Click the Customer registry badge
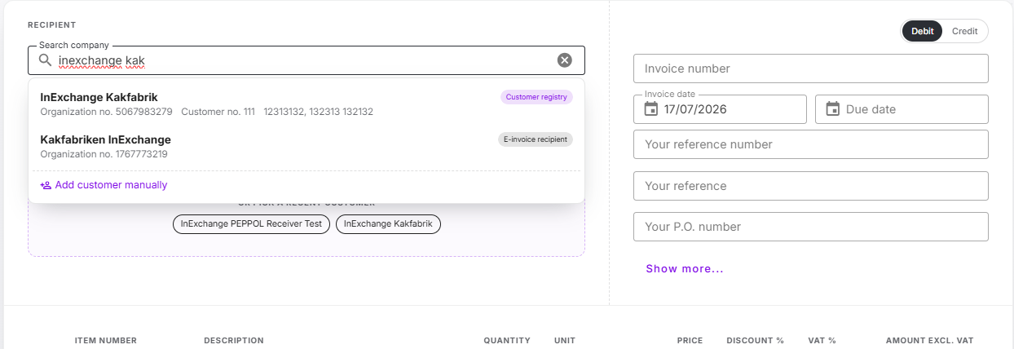This screenshot has height=349, width=1014. [536, 97]
